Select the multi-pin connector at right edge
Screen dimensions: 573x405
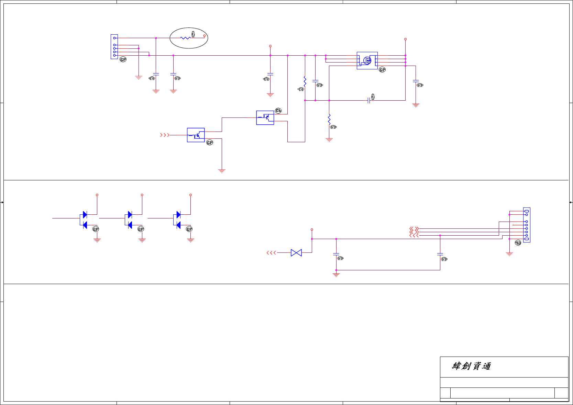(527, 225)
